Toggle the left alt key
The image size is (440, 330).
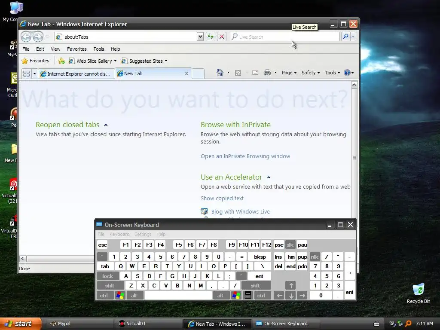(134, 296)
